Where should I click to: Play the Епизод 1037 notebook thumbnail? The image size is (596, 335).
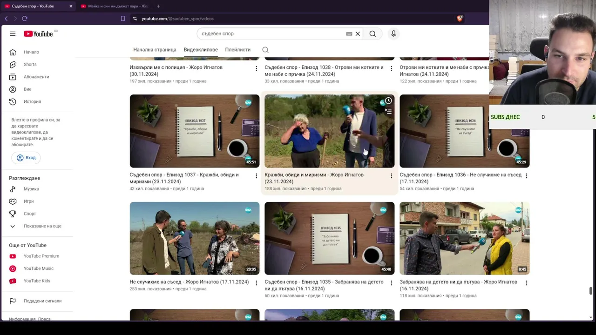pos(195,131)
